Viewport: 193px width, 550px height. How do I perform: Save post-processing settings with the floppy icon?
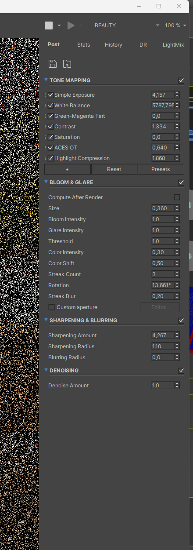tap(53, 64)
